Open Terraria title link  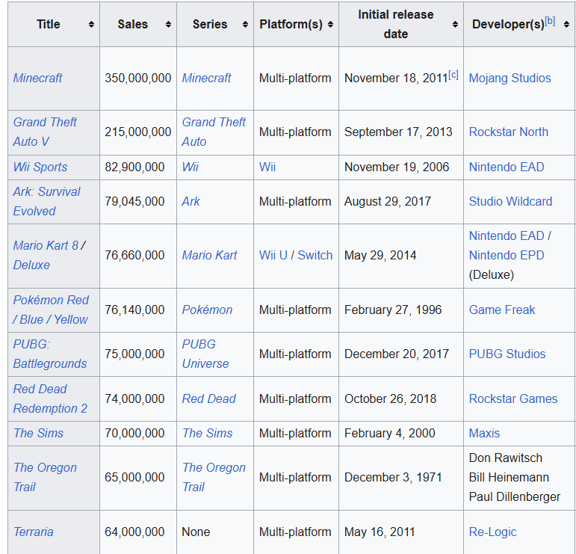tap(34, 532)
